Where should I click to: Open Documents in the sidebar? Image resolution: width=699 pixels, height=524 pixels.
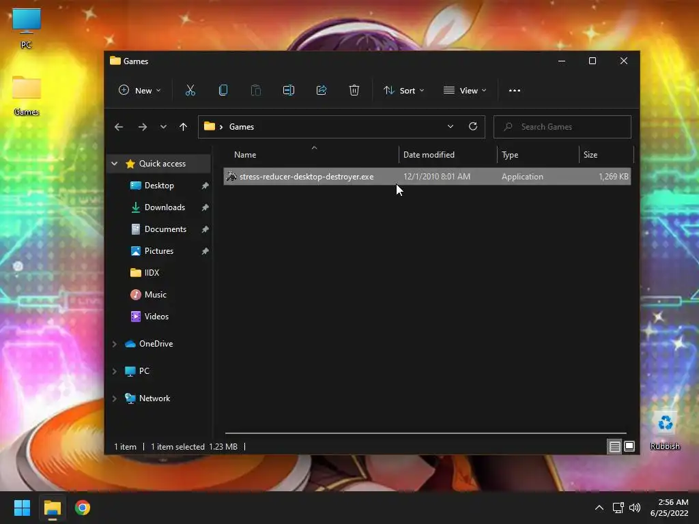pyautogui.click(x=165, y=229)
